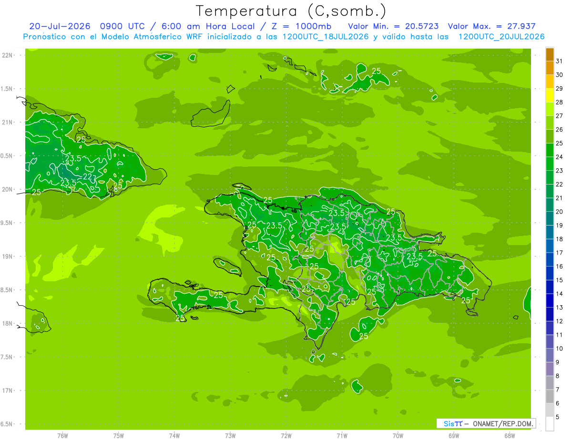
Task: Click the "ONAMET/REP.DOM." credit label
Action: pyautogui.click(x=503, y=423)
